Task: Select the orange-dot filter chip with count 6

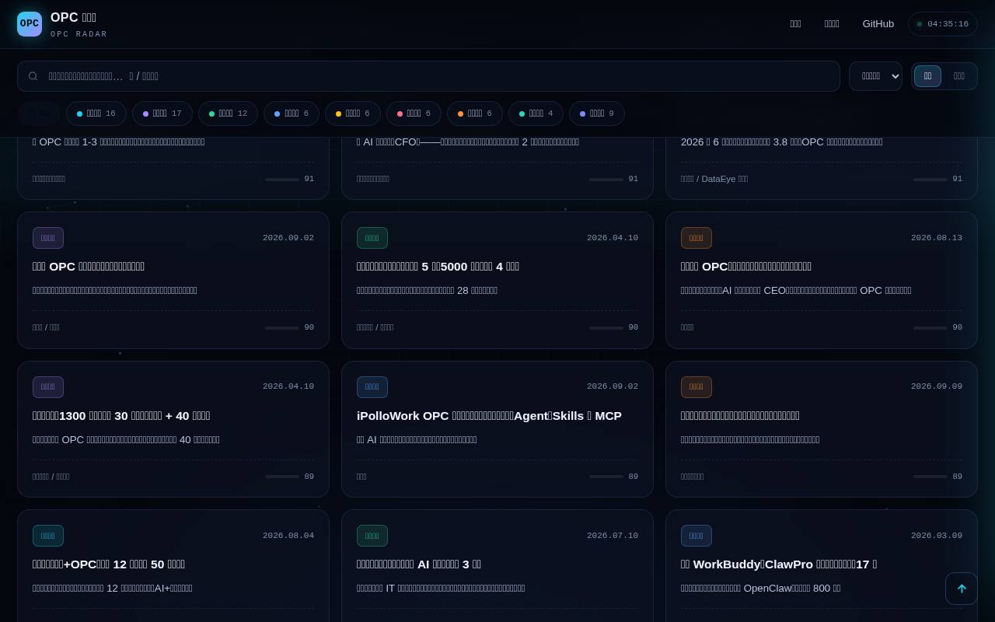Action: pos(475,114)
